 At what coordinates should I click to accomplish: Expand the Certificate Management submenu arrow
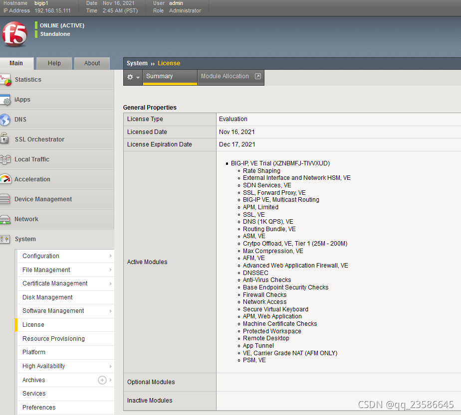point(111,283)
